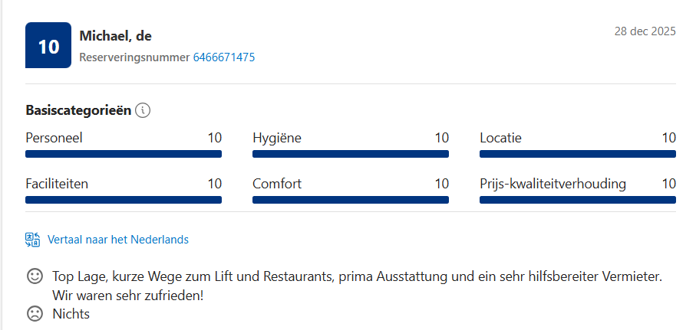696x330 pixels.
Task: Click the translate icon beside Vertaal
Action: pyautogui.click(x=33, y=240)
